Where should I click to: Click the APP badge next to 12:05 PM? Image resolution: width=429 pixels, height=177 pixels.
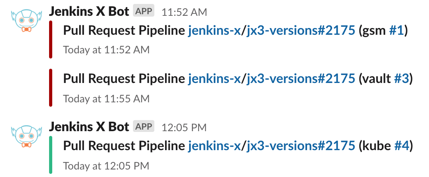click(144, 127)
